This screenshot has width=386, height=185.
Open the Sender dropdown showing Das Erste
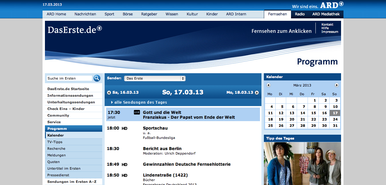click(155, 78)
